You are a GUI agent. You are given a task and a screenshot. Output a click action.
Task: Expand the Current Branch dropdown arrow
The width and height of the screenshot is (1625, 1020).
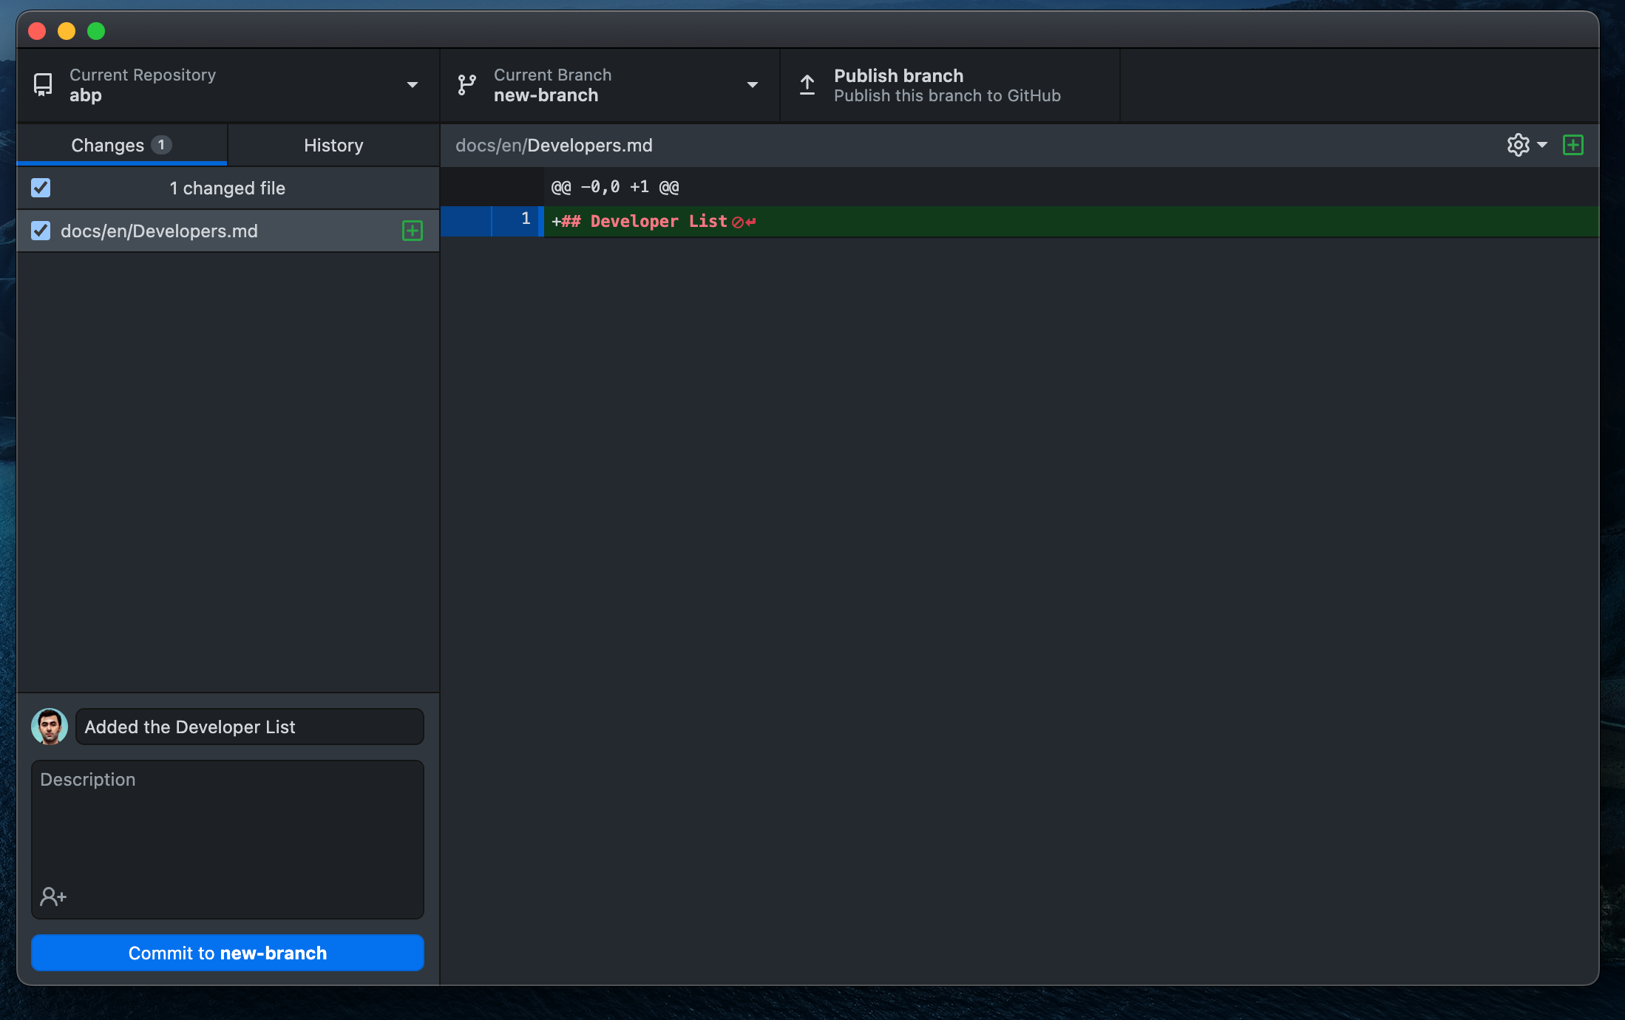[753, 85]
